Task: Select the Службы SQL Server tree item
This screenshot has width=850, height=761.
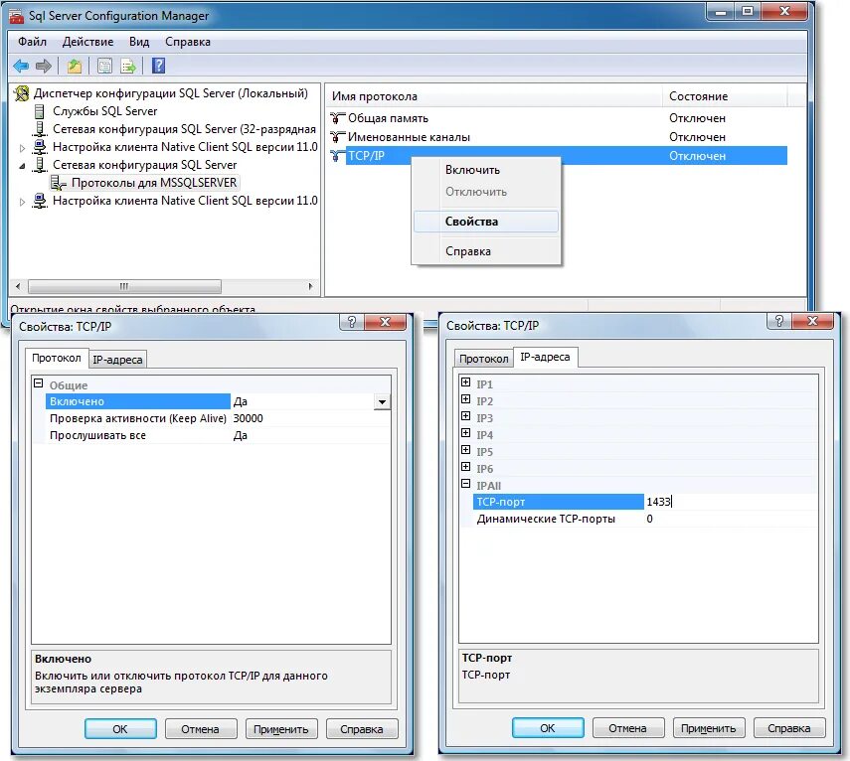Action: point(104,111)
